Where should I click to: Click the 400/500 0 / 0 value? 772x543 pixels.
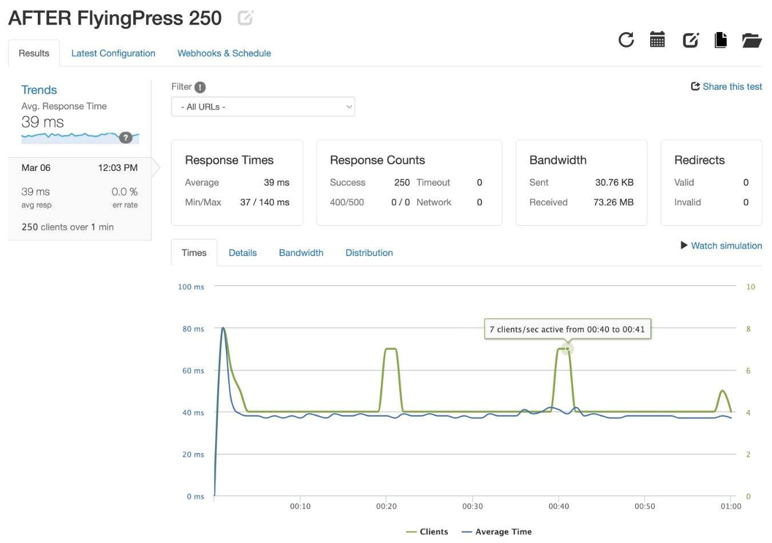(x=400, y=202)
